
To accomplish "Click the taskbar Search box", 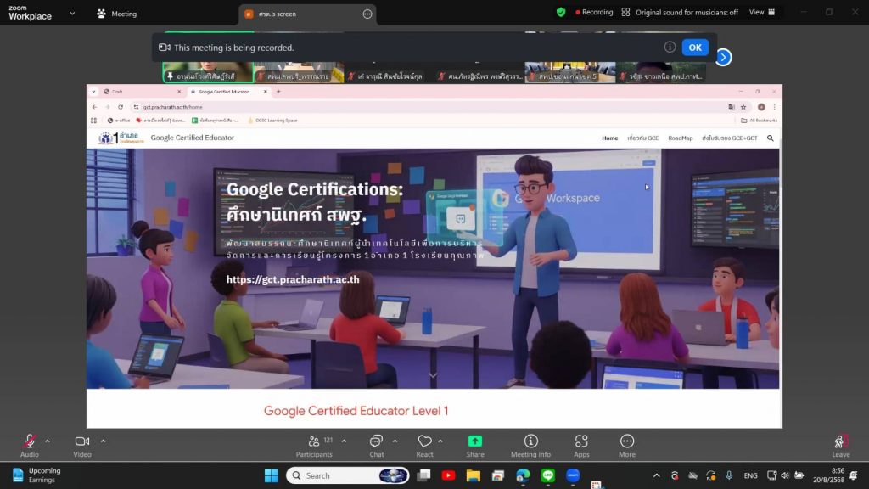I will 347,475.
